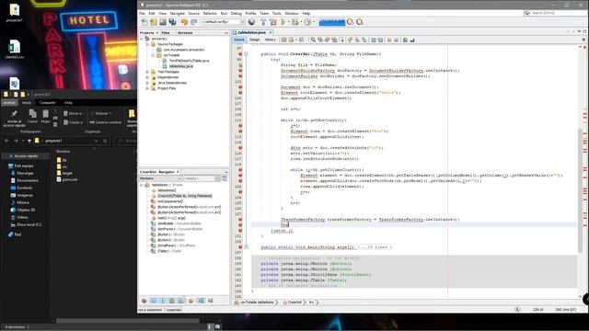589x331 pixels.
Task: Expand the Dependencies tree node
Action: pos(147,77)
